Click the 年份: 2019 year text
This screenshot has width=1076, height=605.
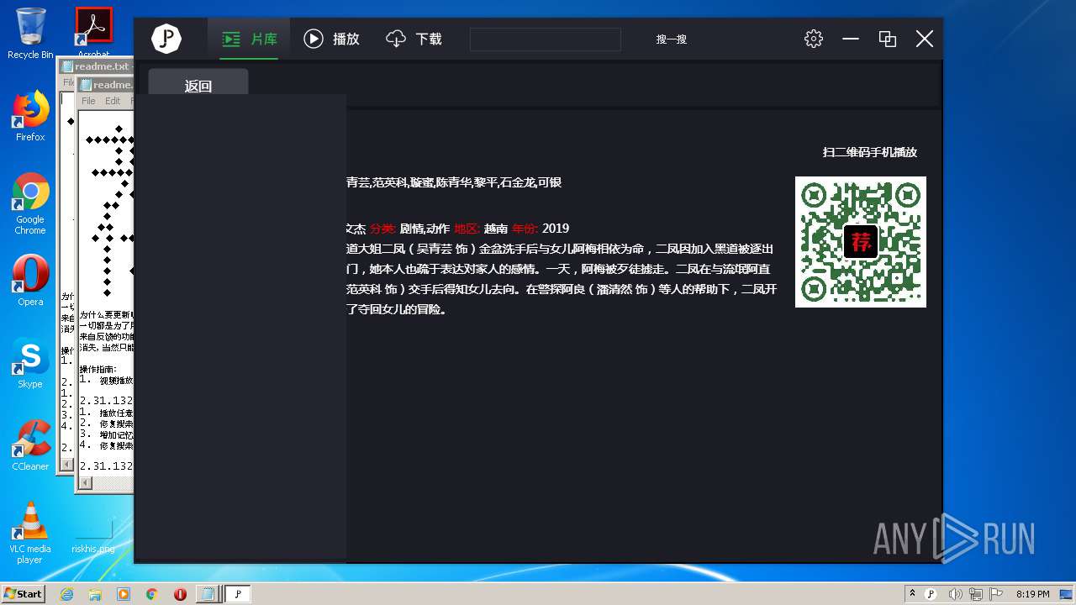click(x=541, y=229)
